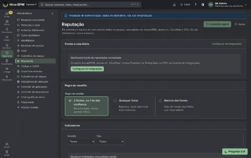Click the Perguntar à IA button

235,151
